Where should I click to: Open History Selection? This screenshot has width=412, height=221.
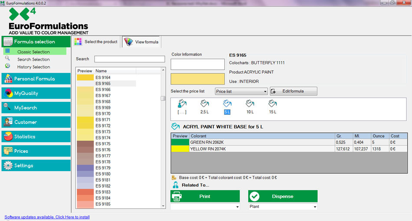click(x=33, y=67)
